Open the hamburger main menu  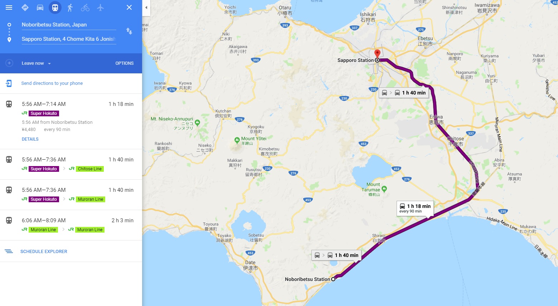[9, 8]
